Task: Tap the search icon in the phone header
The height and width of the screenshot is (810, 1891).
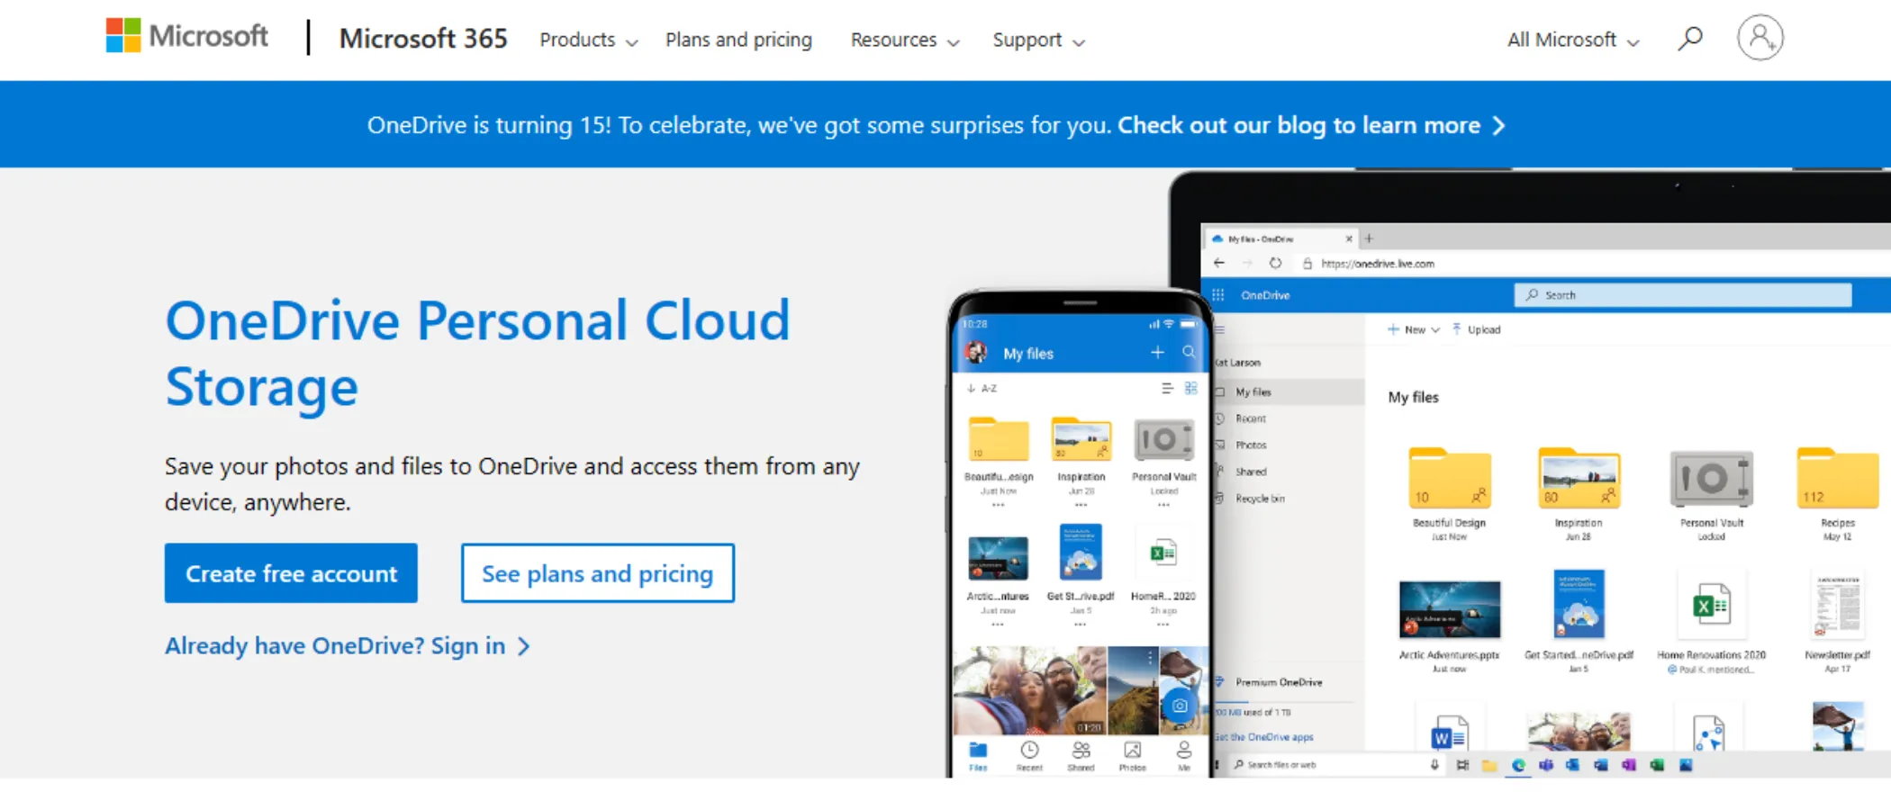Action: tap(1189, 353)
